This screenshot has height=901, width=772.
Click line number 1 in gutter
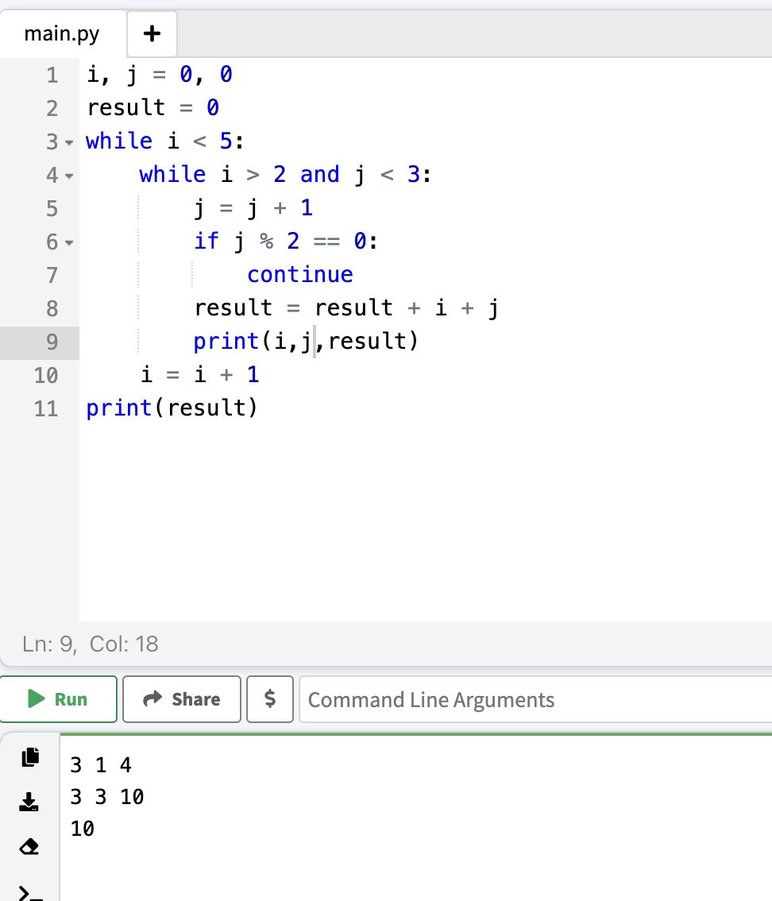(x=52, y=75)
